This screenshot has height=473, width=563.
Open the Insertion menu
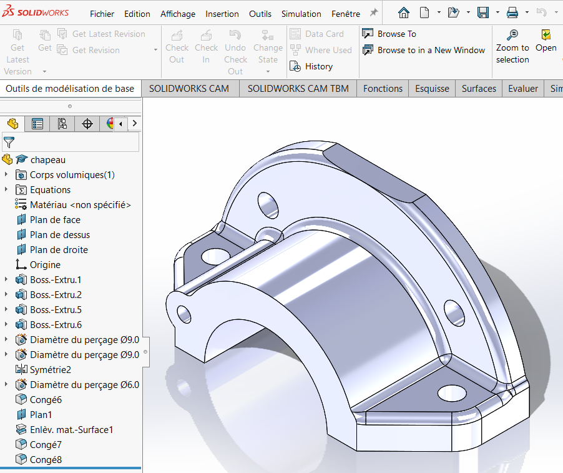[222, 14]
